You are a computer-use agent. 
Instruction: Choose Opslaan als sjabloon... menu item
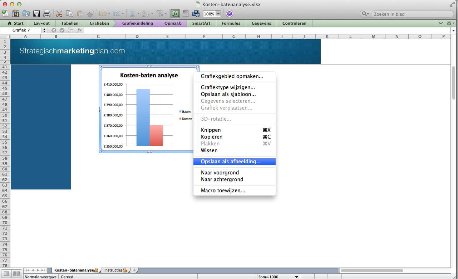[x=234, y=94]
